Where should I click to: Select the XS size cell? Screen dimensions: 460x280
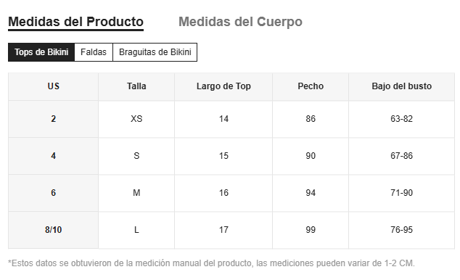point(136,119)
